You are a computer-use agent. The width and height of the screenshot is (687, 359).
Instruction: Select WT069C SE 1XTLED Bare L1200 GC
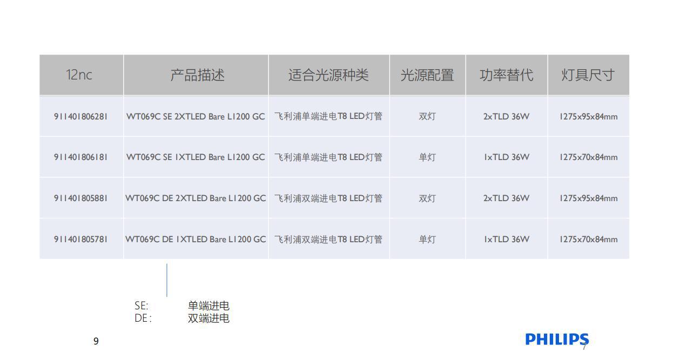[196, 157]
